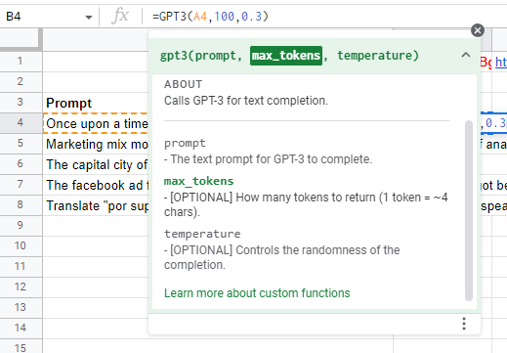
Task: Open the partially visible ht hyperlink in row 1
Action: 501,62
